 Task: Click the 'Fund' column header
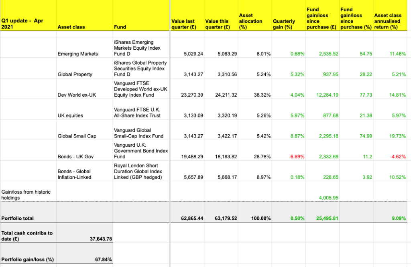[x=141, y=16]
